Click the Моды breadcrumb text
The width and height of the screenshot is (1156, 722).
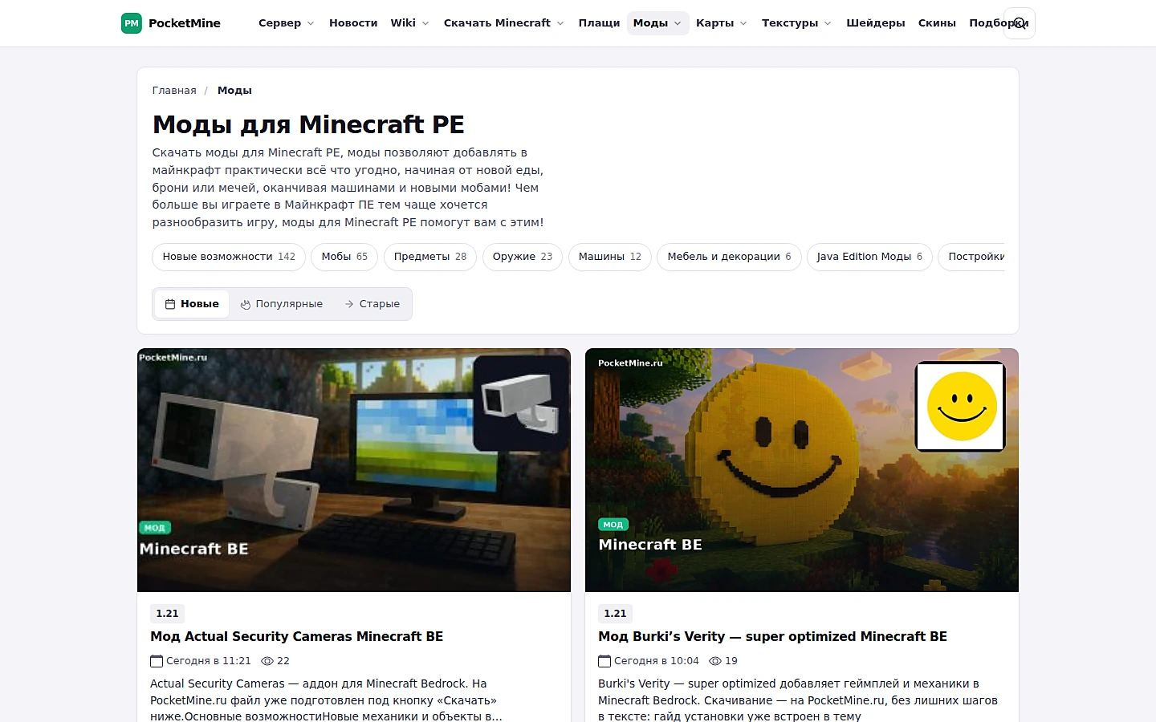pyautogui.click(x=234, y=91)
